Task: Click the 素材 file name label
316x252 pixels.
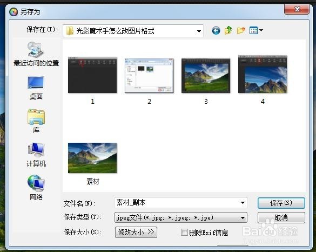Action: [x=93, y=182]
